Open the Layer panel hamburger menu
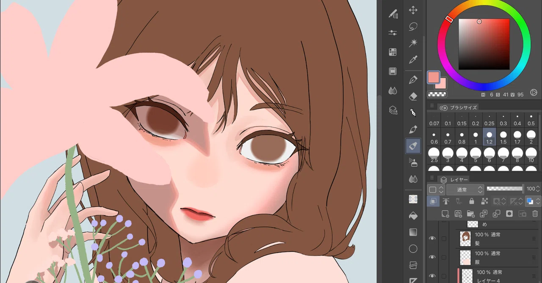Image resolution: width=542 pixels, height=283 pixels. click(x=432, y=178)
